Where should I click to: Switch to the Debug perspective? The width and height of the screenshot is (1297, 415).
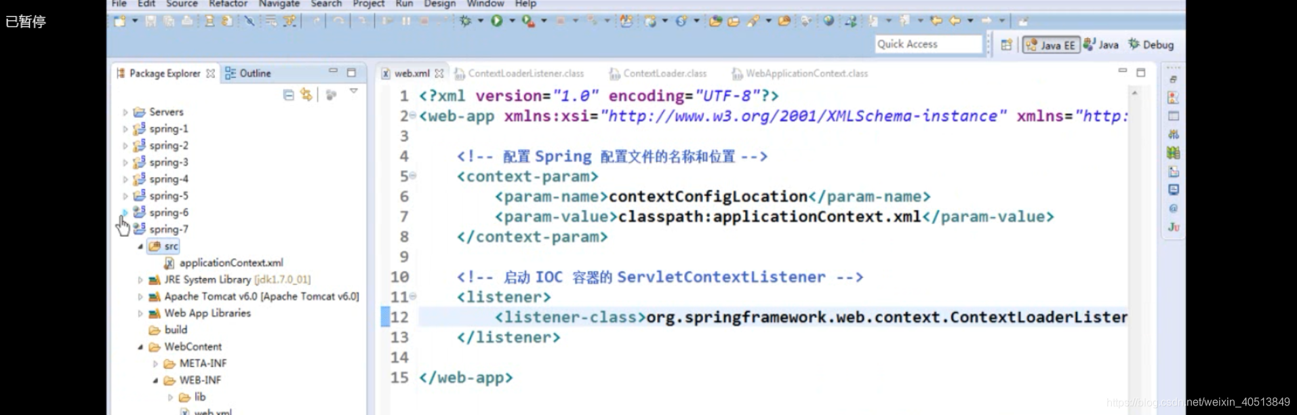1151,45
